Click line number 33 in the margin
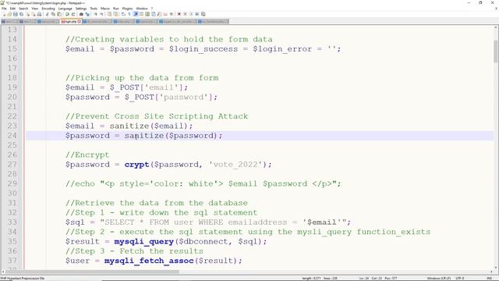The width and height of the screenshot is (499, 281). point(12,222)
